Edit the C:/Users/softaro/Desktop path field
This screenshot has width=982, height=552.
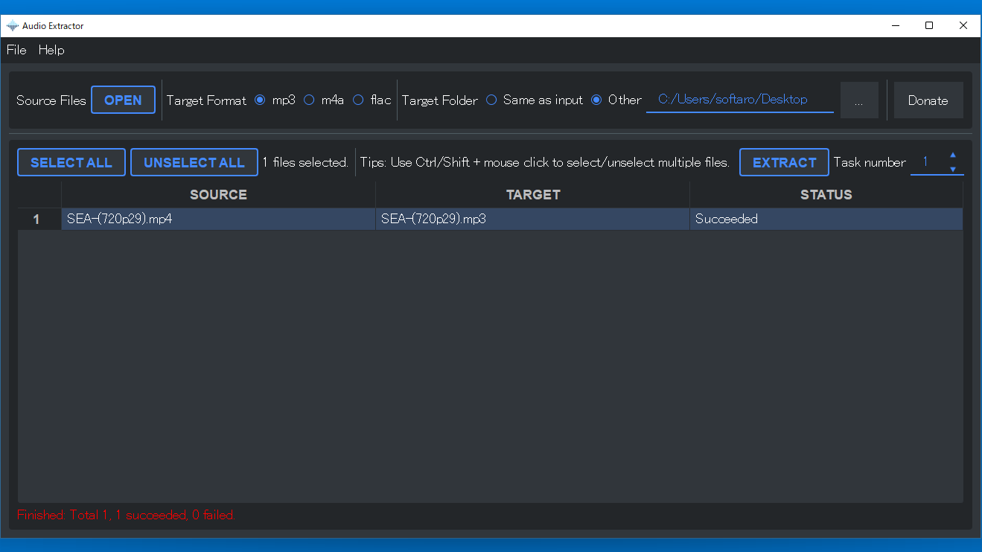[740, 100]
